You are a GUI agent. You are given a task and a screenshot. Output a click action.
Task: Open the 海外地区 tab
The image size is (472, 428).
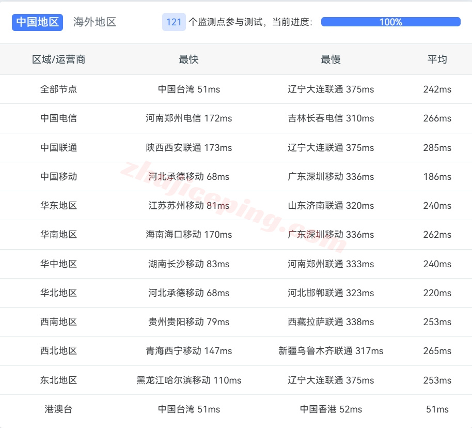95,22
